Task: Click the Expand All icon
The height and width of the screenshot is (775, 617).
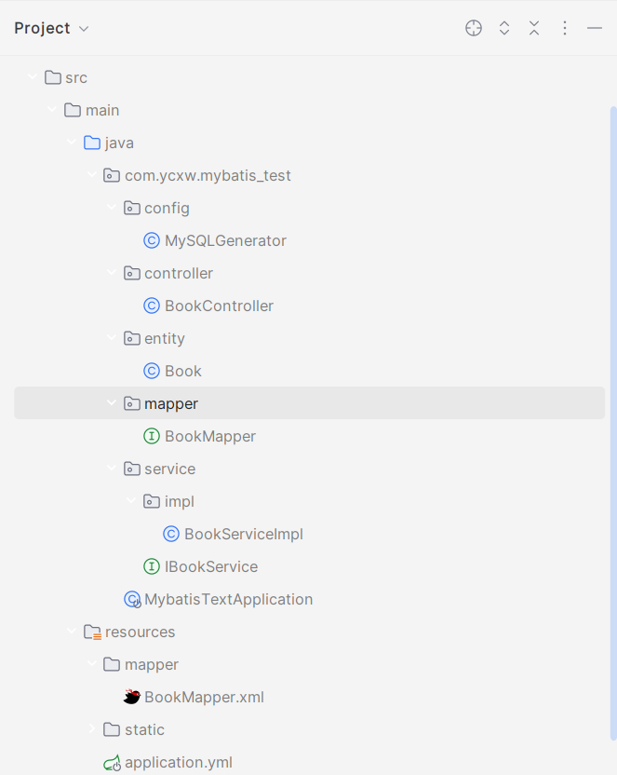Action: [x=504, y=28]
